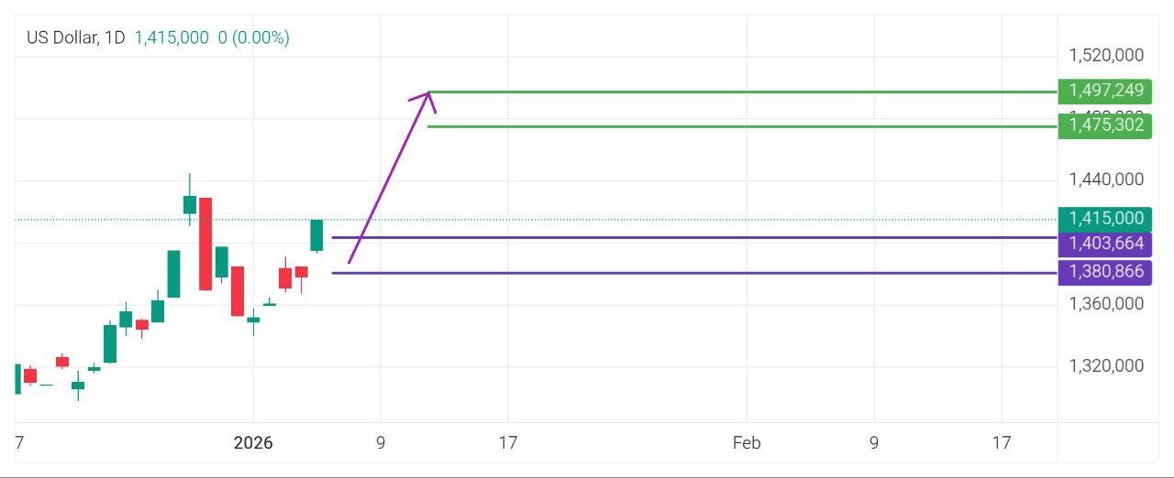Select the 1,403,664 purple price label
Image resolution: width=1174 pixels, height=478 pixels.
point(1105,244)
